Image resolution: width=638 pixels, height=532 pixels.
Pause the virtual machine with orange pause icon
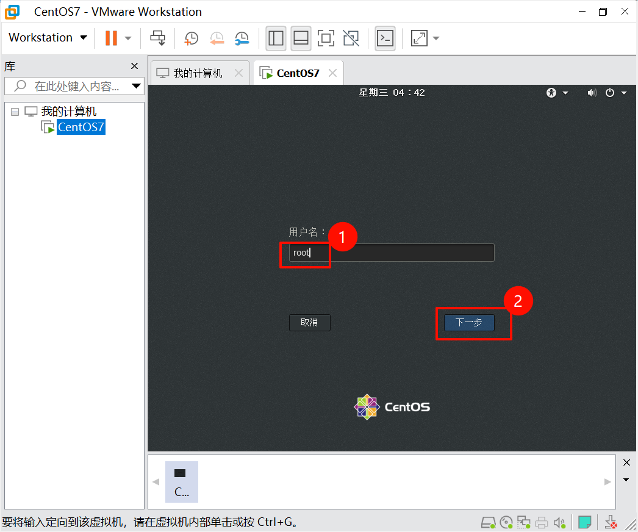click(111, 38)
